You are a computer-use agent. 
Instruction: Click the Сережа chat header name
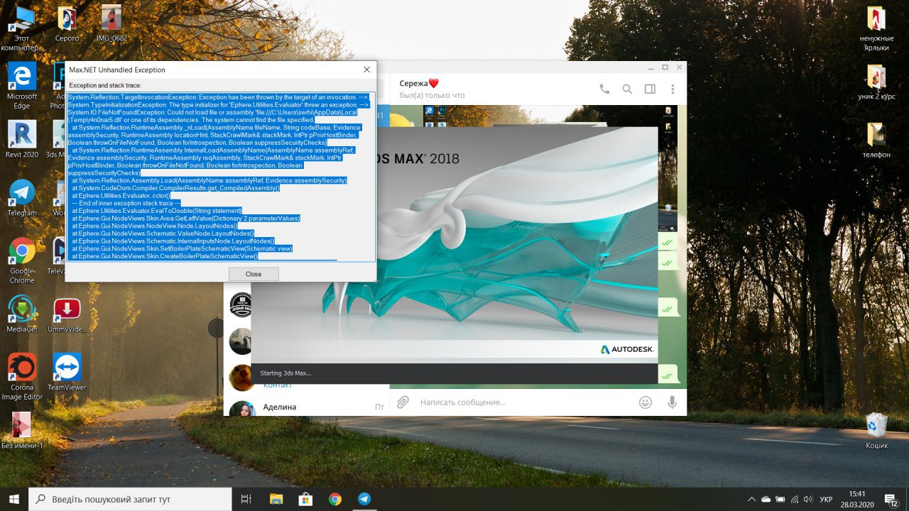[419, 83]
